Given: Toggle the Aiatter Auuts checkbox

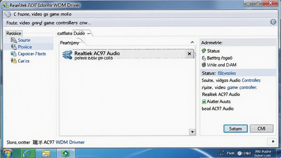Looking at the screenshot, I should (204, 101).
